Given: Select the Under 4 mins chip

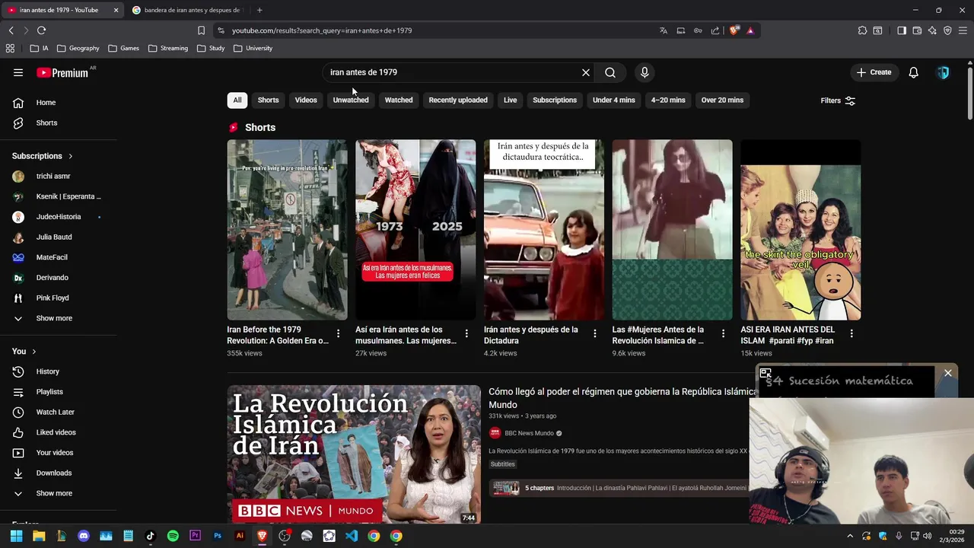Looking at the screenshot, I should tap(614, 100).
